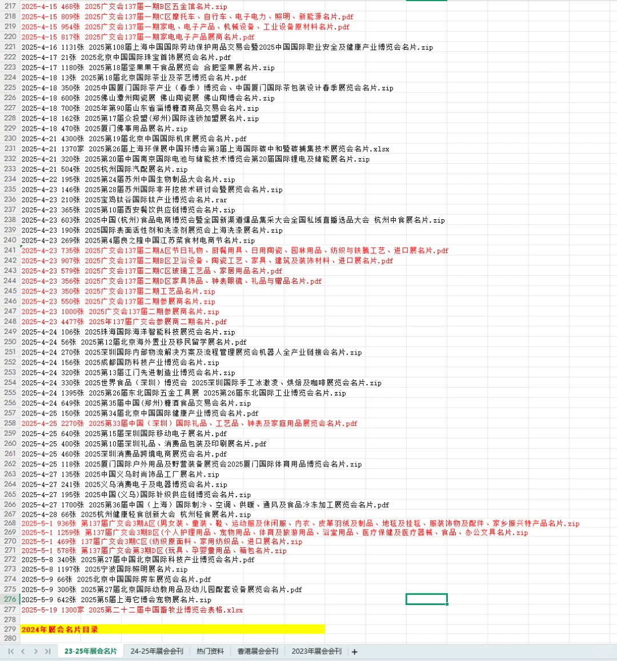
Task: Select the 中国(义乌)国际针织供应链博览会名片.zip row
Action: pos(136,494)
